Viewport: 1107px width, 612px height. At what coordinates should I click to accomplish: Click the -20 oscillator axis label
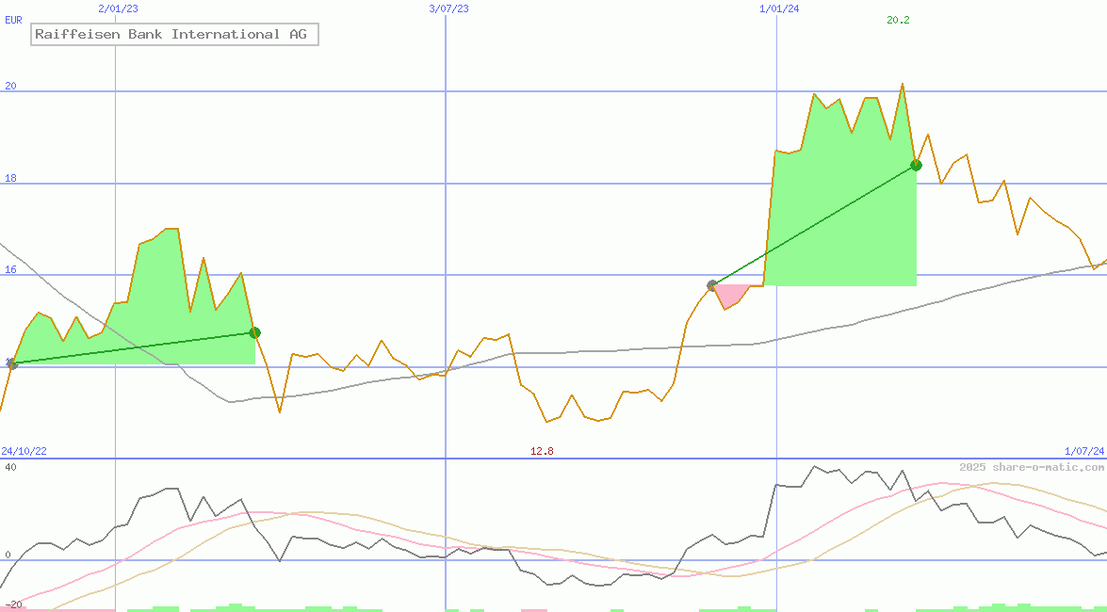[11, 604]
